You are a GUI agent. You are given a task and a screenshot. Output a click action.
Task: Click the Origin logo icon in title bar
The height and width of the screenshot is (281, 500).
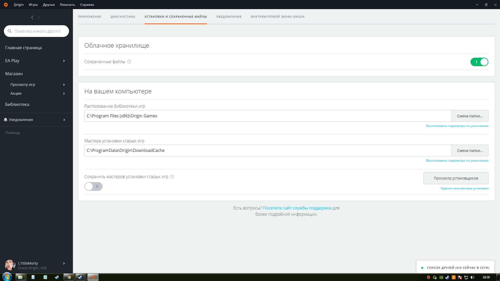tap(6, 5)
